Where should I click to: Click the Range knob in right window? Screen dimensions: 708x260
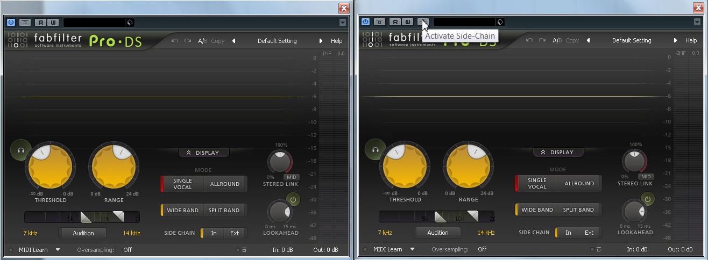468,167
